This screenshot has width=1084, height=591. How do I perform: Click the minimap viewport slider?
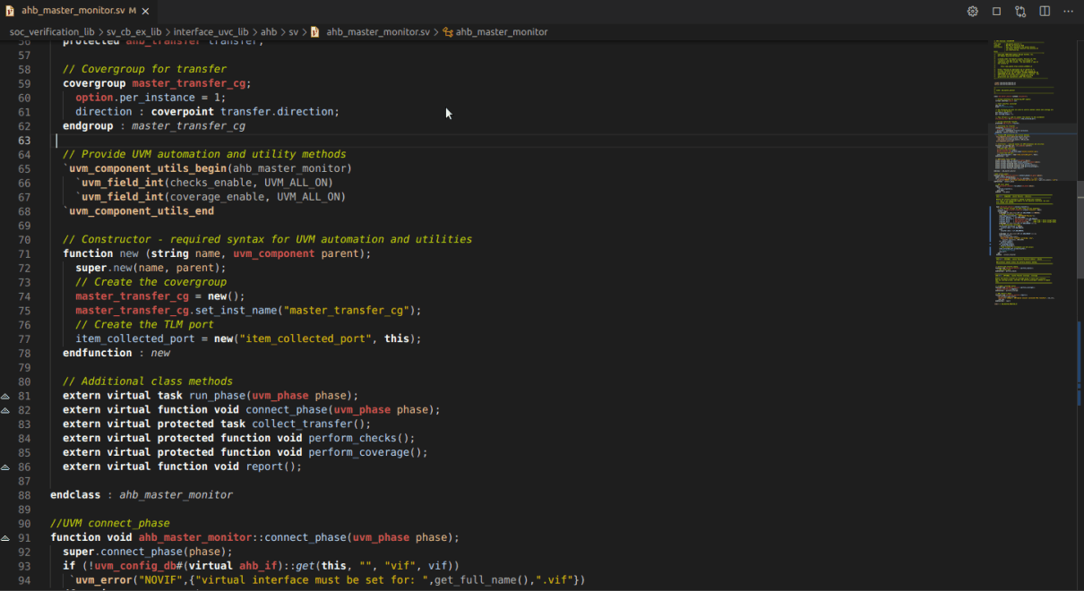(x=1030, y=152)
